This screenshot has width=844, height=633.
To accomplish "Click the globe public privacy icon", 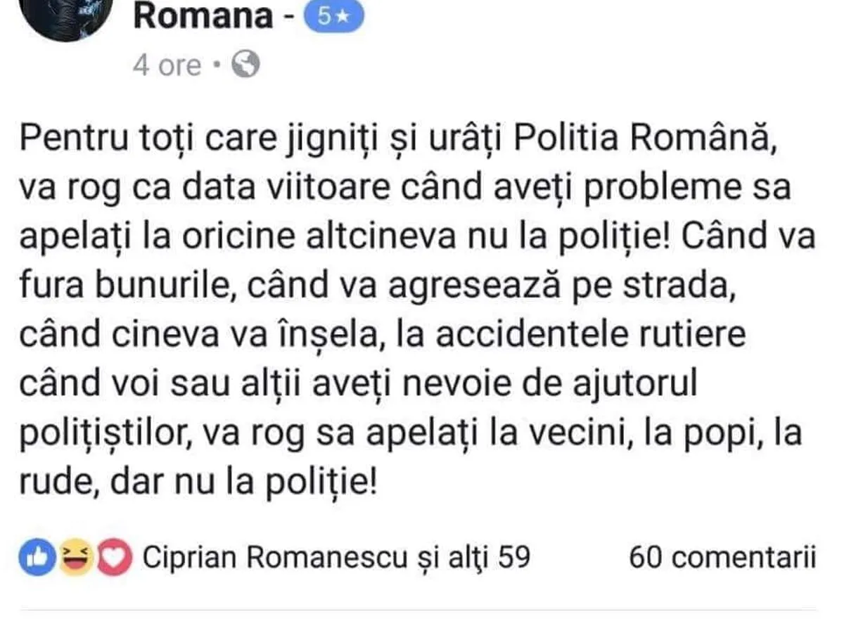I will [x=245, y=65].
